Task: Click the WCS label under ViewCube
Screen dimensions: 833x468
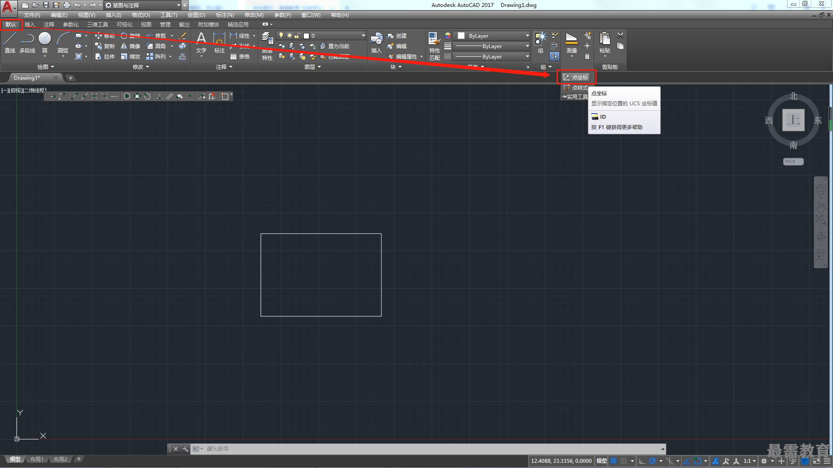Action: [x=793, y=162]
